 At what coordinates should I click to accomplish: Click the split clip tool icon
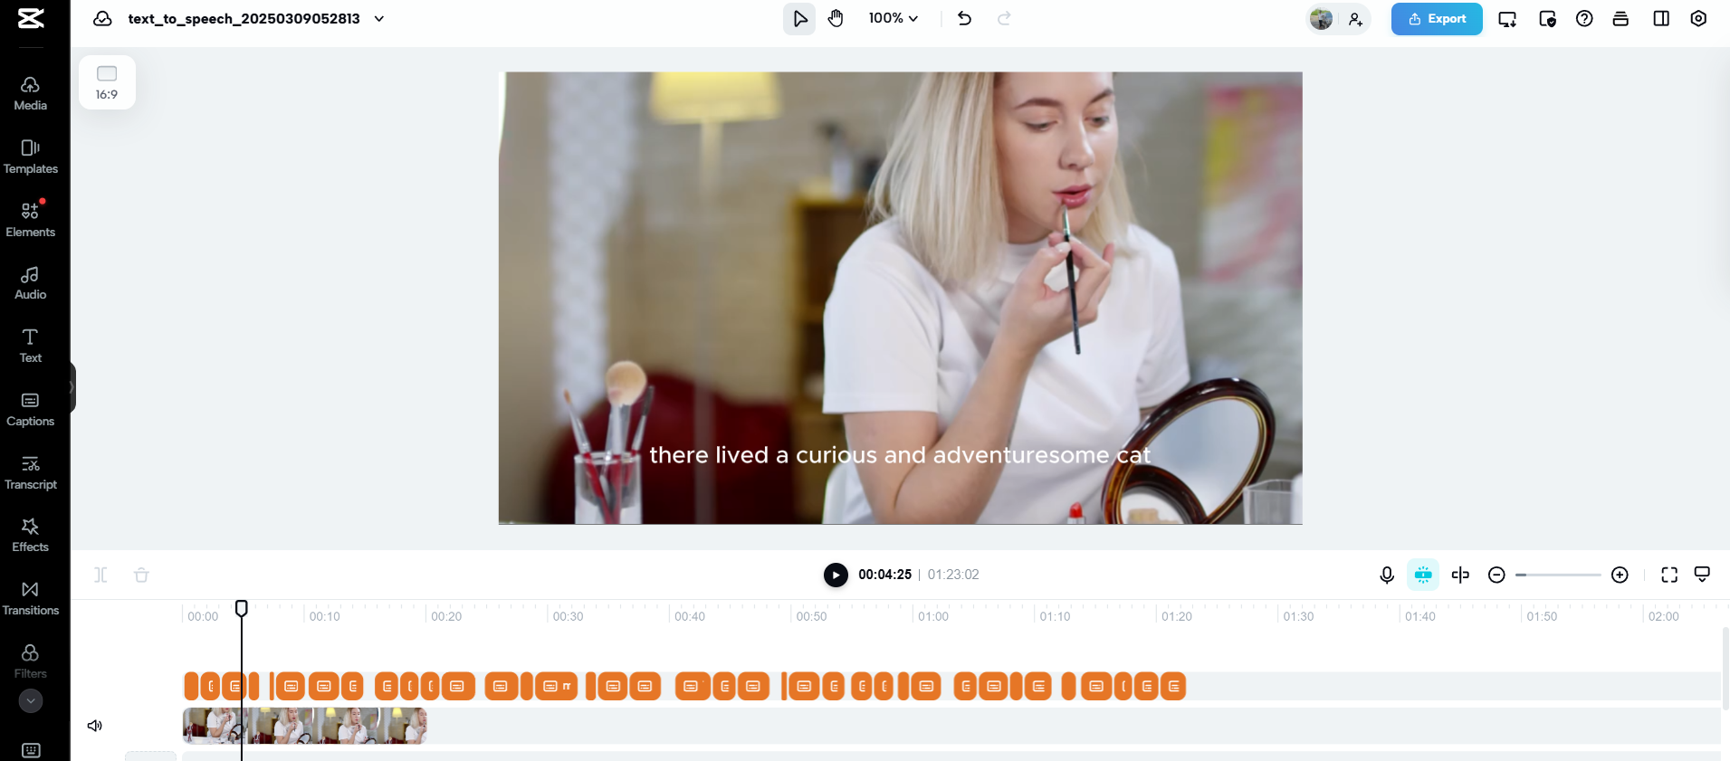pos(101,575)
